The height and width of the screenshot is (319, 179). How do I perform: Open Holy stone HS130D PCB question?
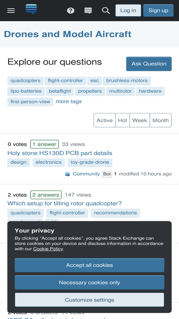click(60, 153)
